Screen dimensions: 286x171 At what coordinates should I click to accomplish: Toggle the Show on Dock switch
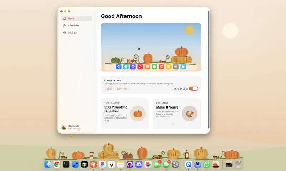pyautogui.click(x=193, y=89)
